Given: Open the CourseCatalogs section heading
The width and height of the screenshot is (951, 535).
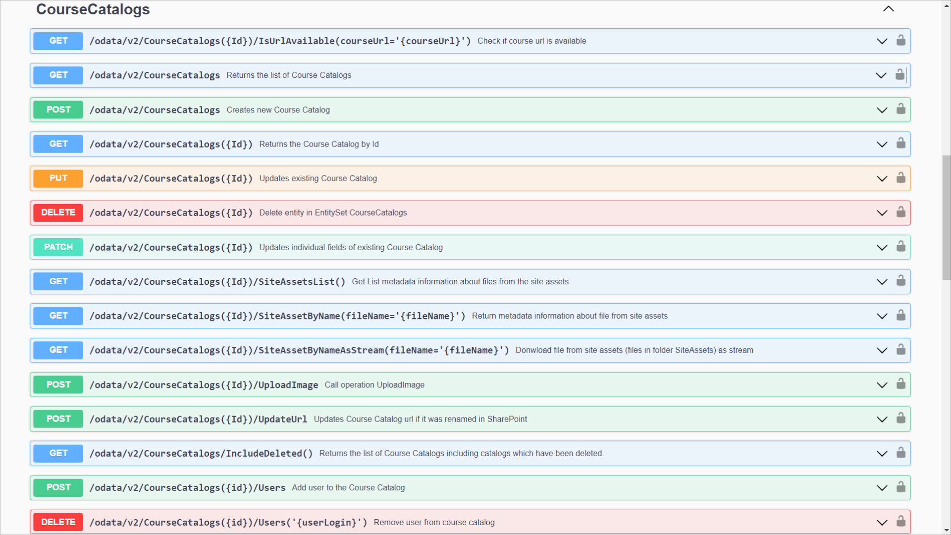Looking at the screenshot, I should [93, 9].
